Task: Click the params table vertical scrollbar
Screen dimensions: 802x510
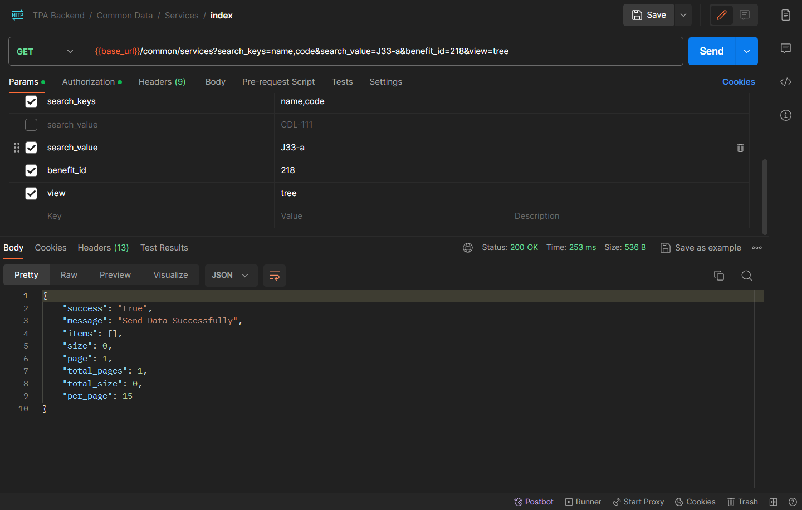Action: coord(765,196)
